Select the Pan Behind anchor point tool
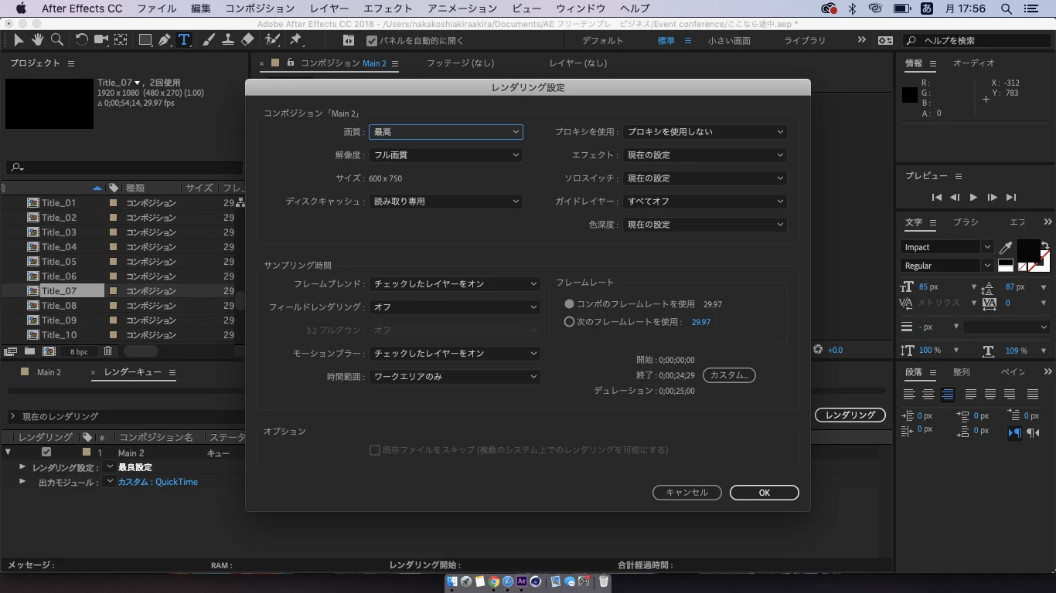Viewport: 1056px width, 593px height. coord(121,40)
